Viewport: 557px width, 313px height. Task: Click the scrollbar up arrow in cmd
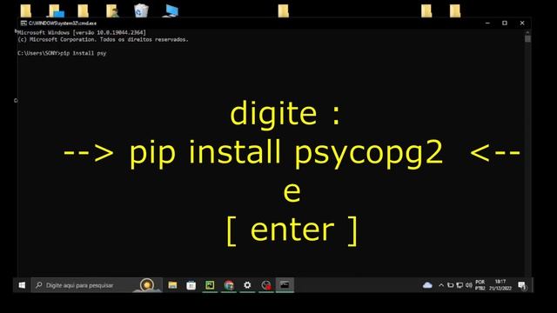pyautogui.click(x=528, y=32)
